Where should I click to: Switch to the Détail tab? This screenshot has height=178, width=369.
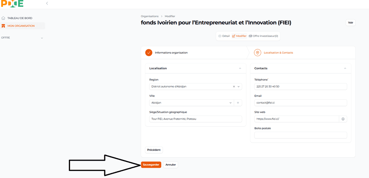click(x=224, y=36)
